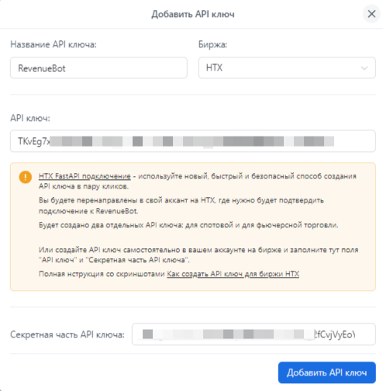Viewport: 383px width, 391px height.
Task: Click the API ключ label above the key field
Action: (x=30, y=118)
